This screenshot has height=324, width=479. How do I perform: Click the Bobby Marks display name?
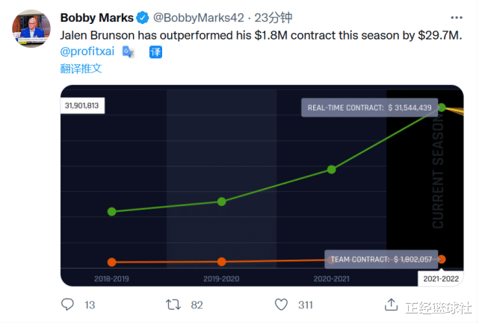[x=97, y=18]
